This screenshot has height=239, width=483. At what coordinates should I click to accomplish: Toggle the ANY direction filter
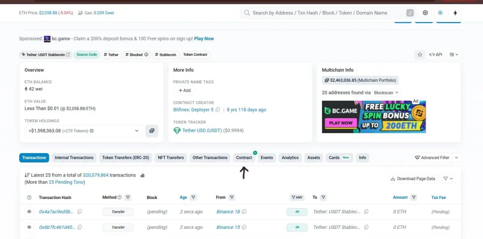(x=297, y=197)
